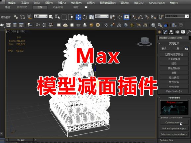
Task: Click the Flight Studio (c) utility button
Action: point(174,91)
